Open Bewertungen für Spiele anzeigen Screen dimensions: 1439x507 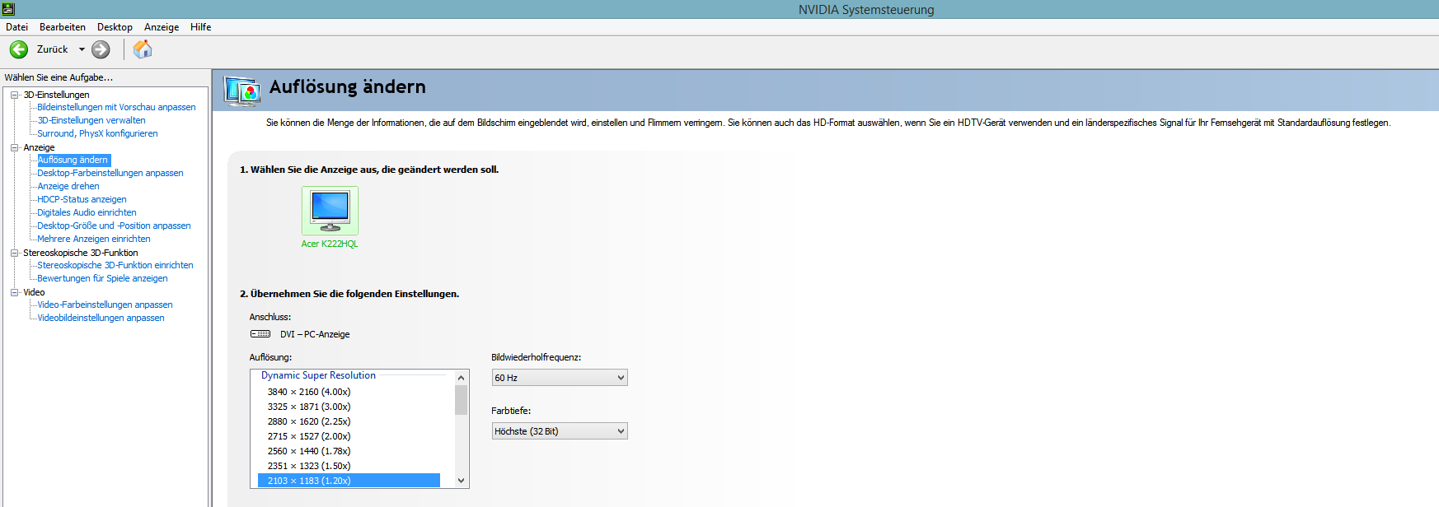coord(102,278)
